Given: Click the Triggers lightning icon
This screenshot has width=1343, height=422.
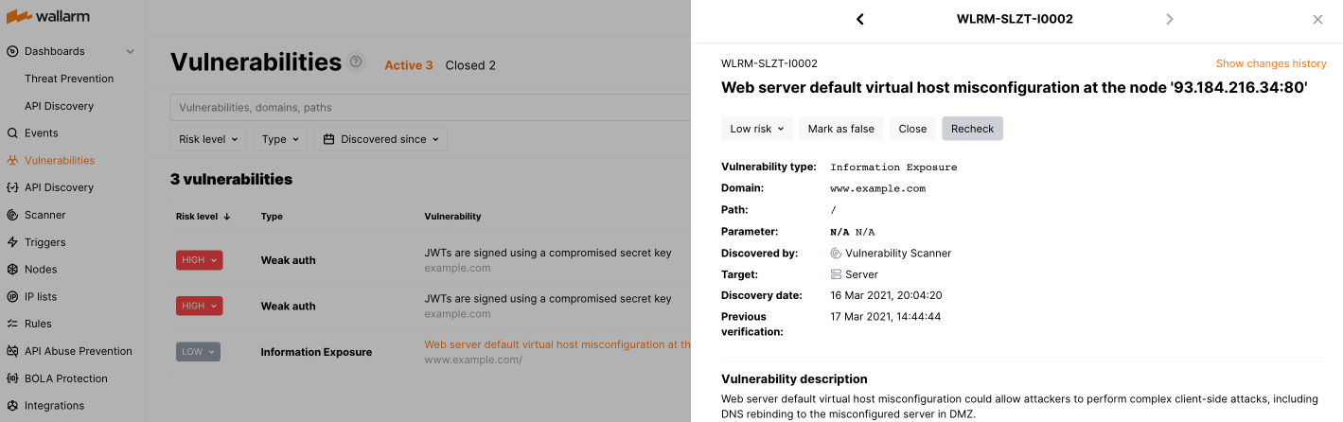Looking at the screenshot, I should click(x=12, y=242).
